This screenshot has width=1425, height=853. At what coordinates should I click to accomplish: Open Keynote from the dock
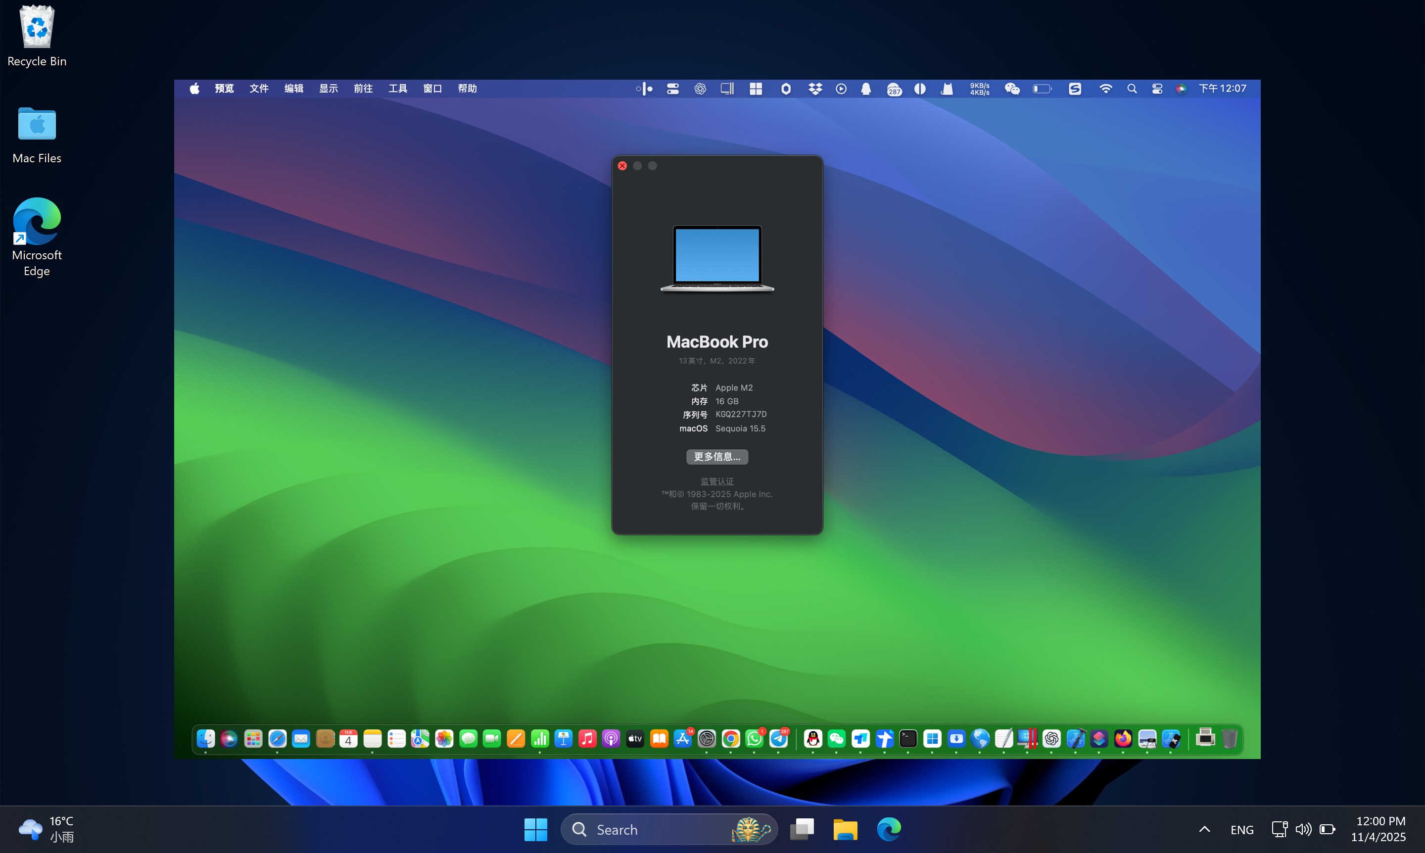click(564, 739)
